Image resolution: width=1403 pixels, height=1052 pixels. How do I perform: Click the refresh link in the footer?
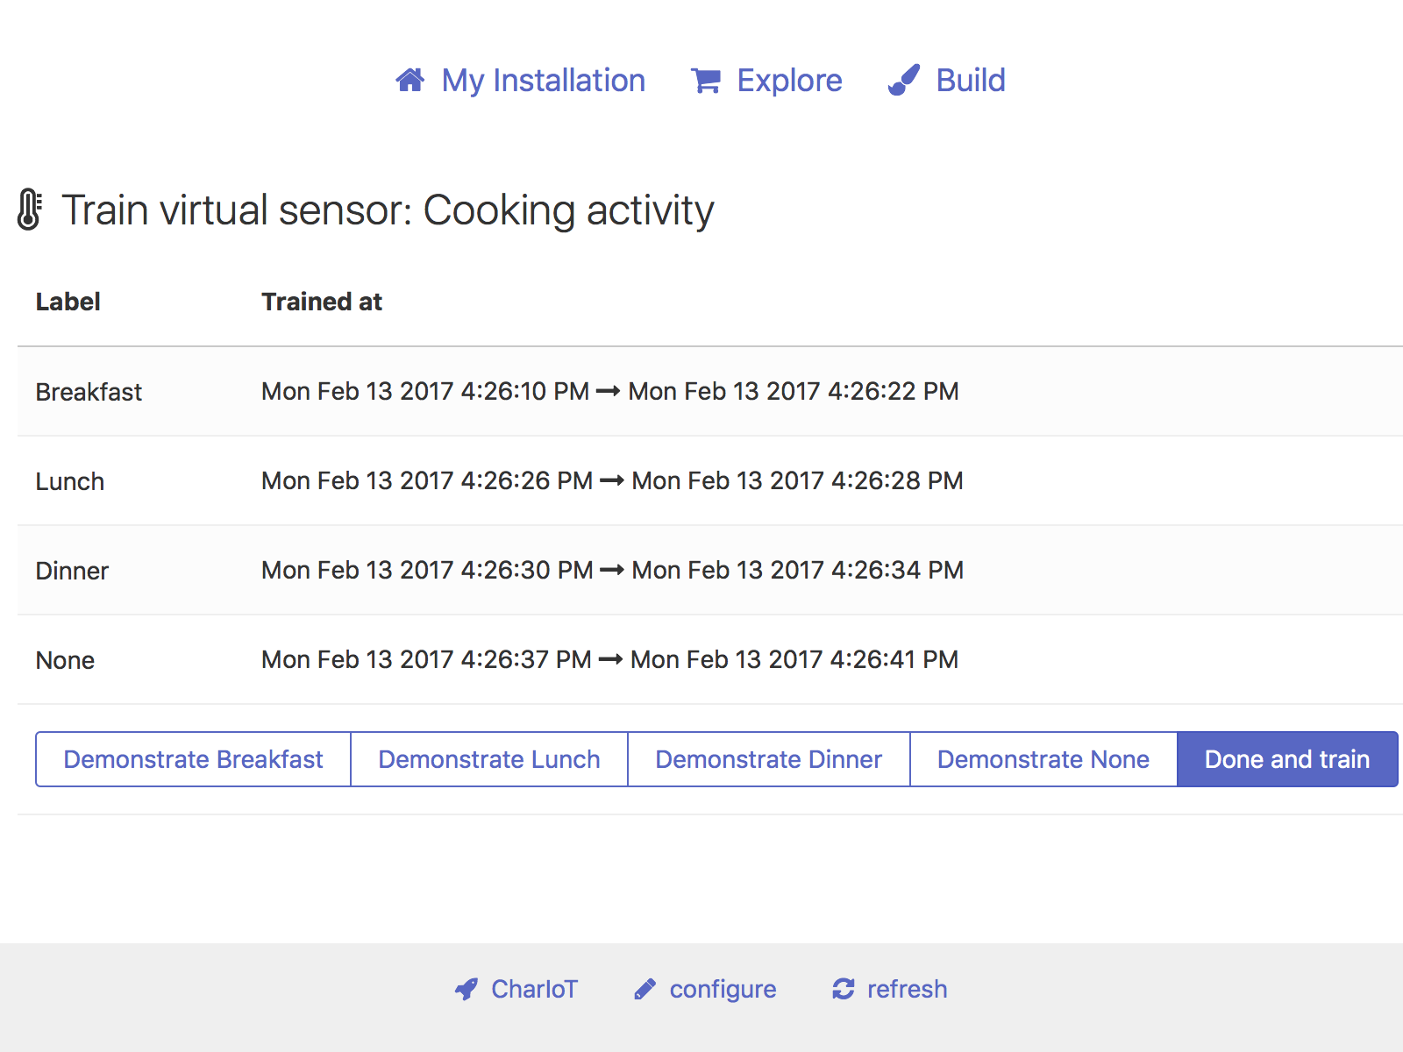coord(907,990)
